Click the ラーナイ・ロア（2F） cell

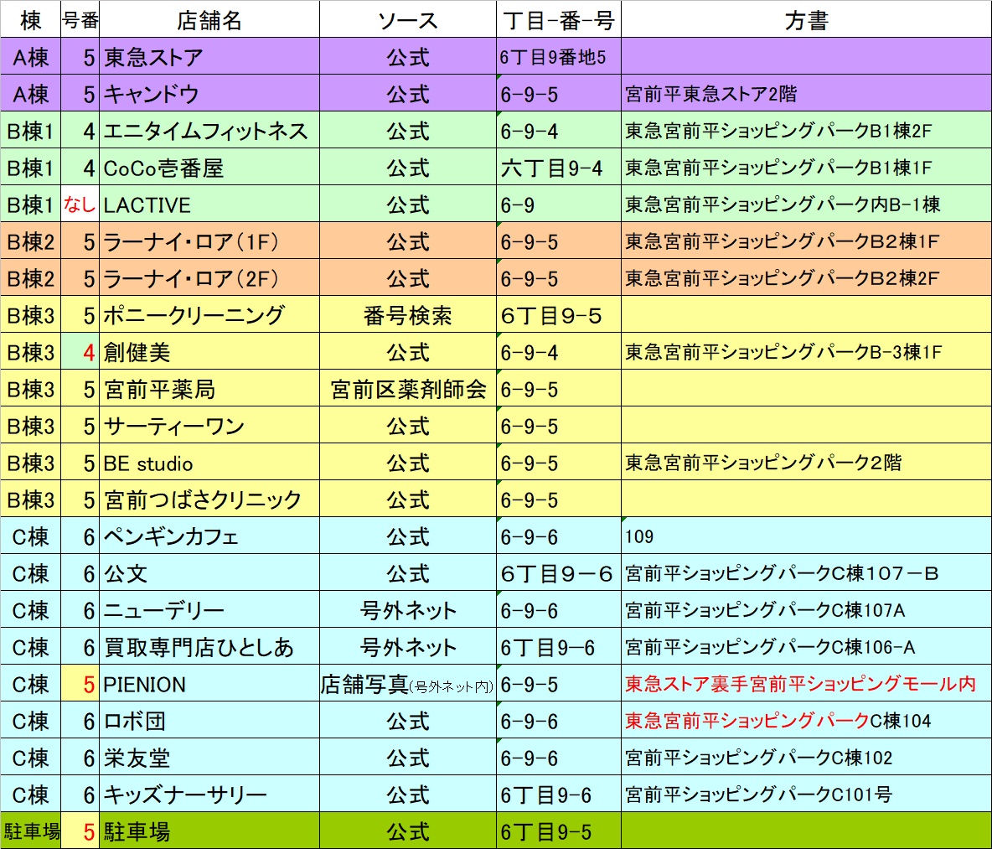(x=209, y=277)
